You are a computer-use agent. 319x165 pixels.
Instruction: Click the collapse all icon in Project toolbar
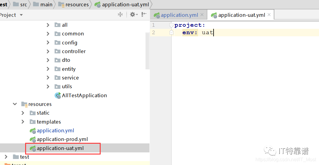pos(120,14)
